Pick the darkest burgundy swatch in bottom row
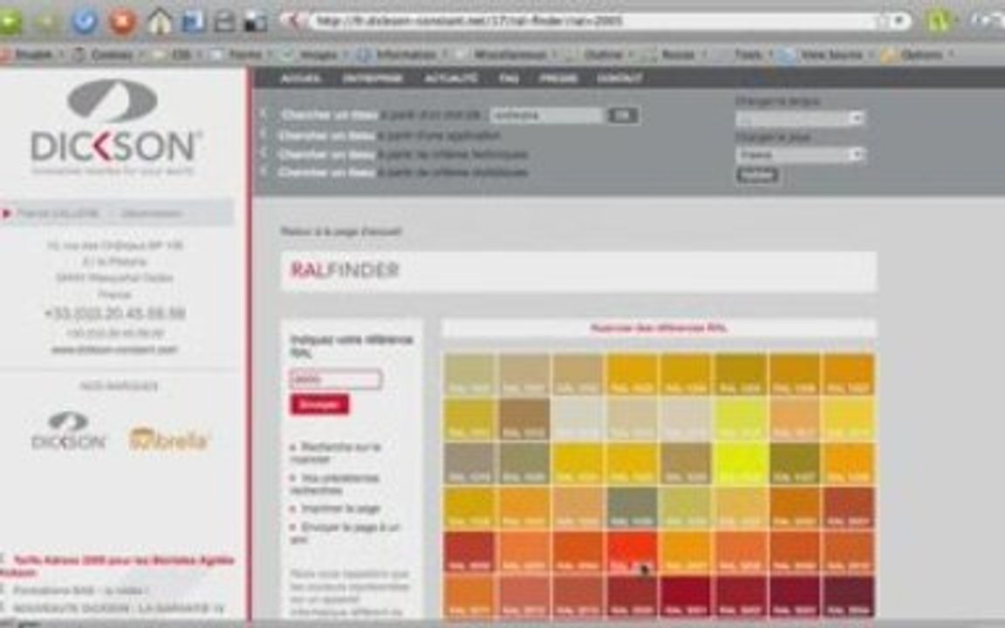 coord(849,596)
